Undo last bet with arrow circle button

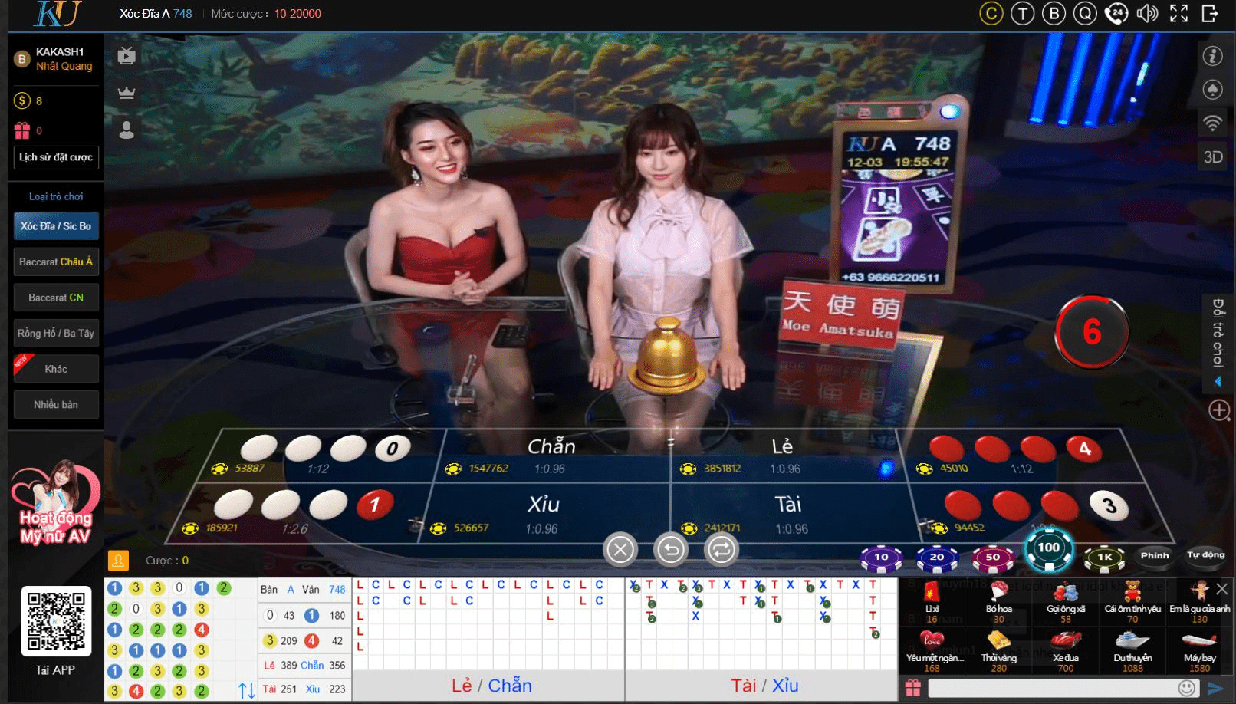[671, 549]
